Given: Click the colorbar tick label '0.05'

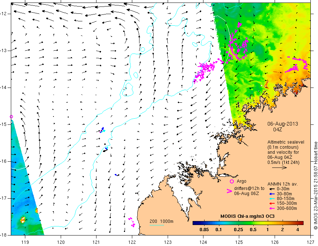Looking at the screenshot, I should pyautogui.click(x=204, y=230).
